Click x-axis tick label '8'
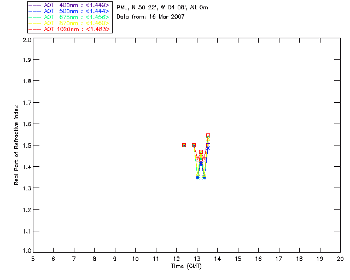This screenshot has width=350, height=280. 95,259
